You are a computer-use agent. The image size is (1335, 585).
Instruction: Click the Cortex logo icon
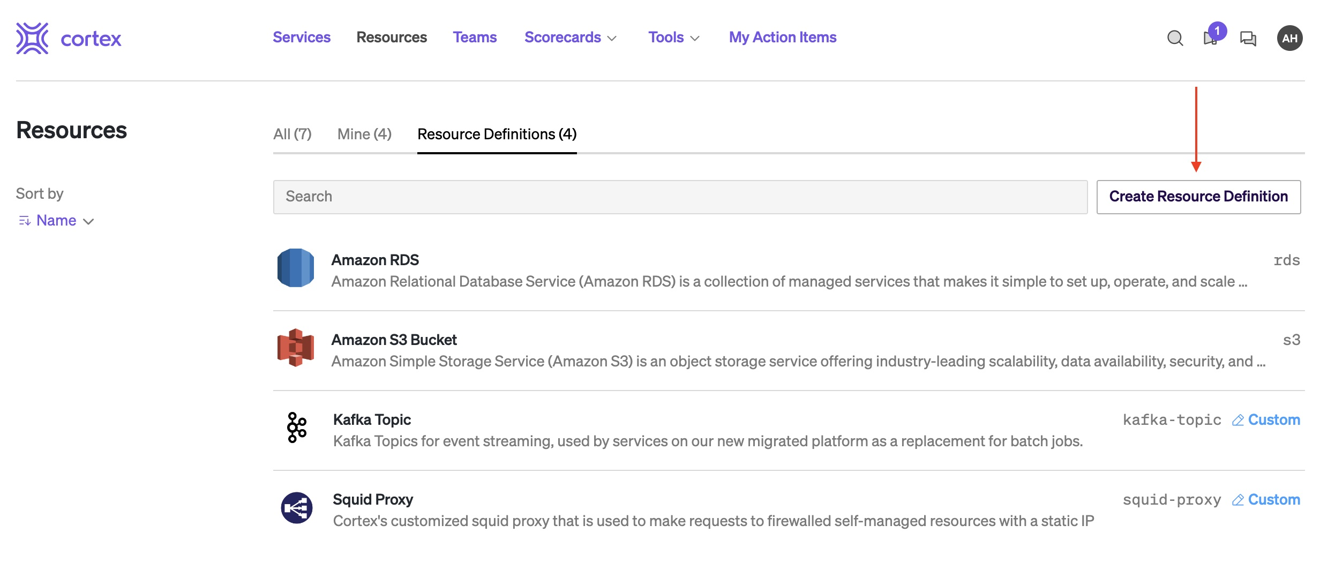(x=32, y=38)
